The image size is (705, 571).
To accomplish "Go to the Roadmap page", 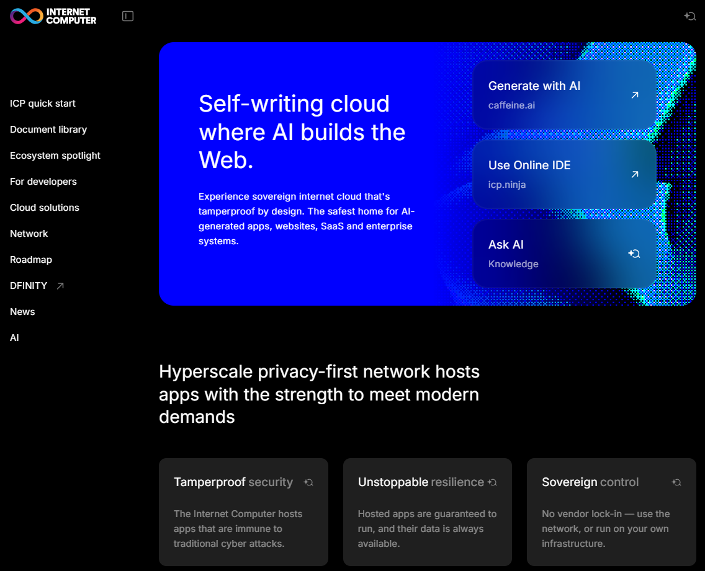I will (31, 260).
